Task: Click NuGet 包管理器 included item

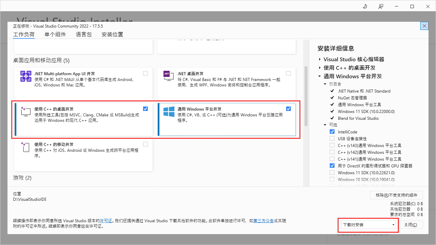Action: coord(352,98)
